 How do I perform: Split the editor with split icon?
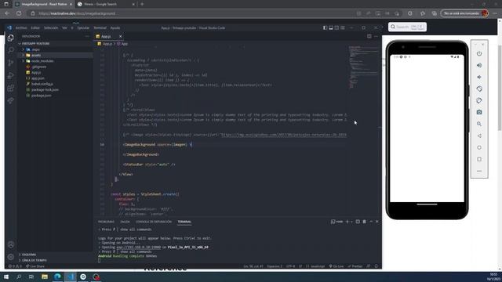(x=369, y=36)
